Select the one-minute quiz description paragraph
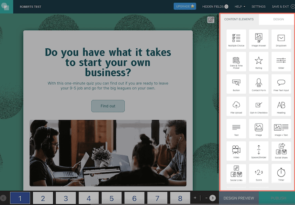 pyautogui.click(x=108, y=86)
